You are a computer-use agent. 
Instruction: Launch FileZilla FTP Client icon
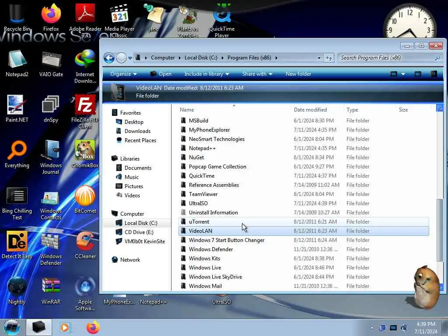85,112
